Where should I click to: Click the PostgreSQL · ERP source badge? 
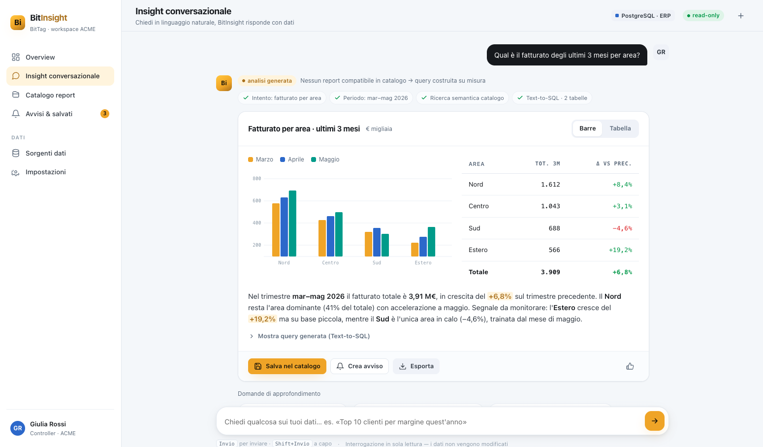tap(643, 16)
